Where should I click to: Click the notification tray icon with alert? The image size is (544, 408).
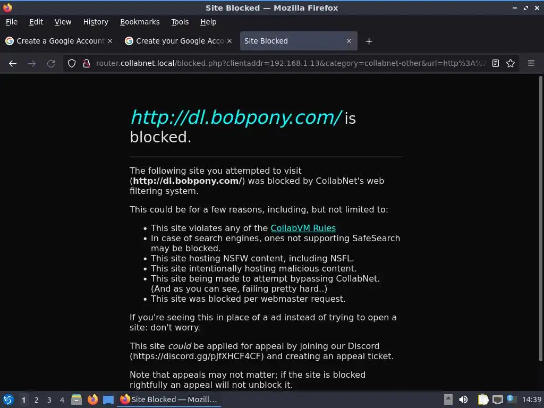511,399
